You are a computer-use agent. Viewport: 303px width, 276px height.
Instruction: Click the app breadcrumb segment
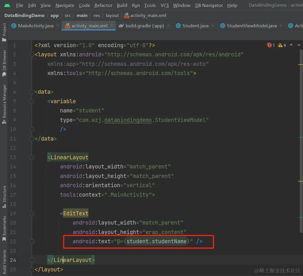coord(54,16)
